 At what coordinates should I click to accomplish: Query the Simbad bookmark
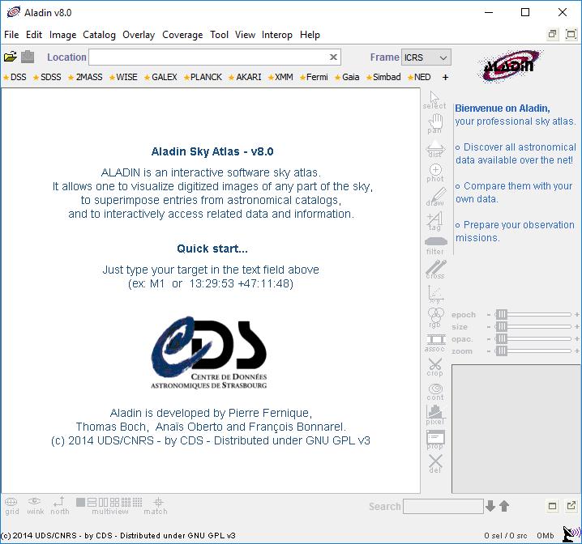[383, 77]
